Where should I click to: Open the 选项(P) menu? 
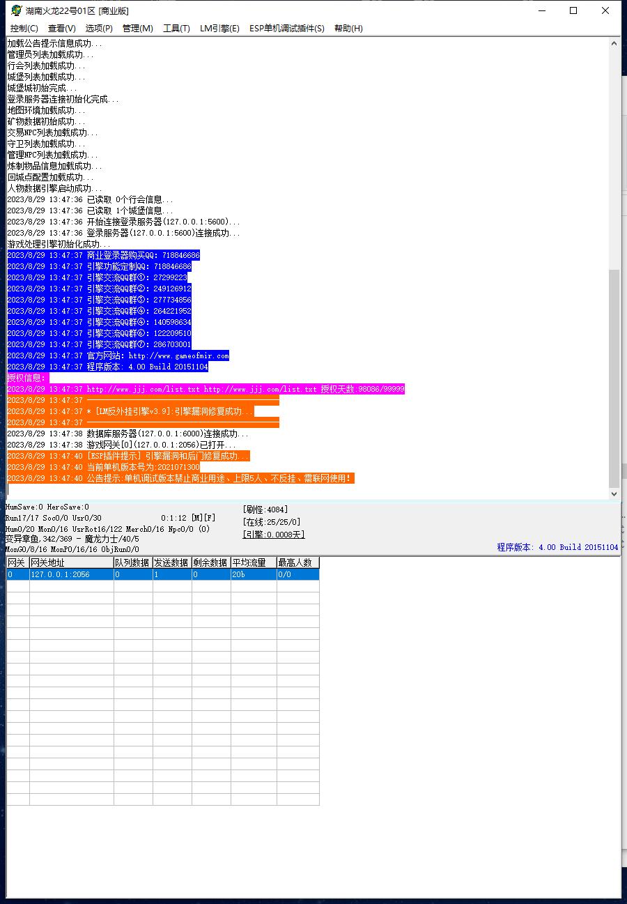tap(99, 29)
